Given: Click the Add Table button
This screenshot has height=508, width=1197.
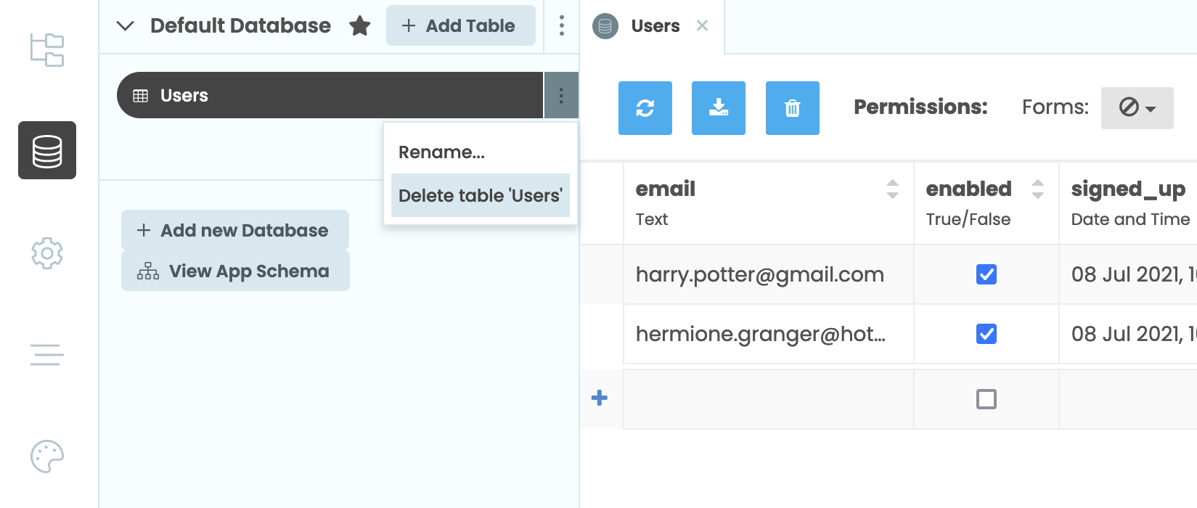Looking at the screenshot, I should pos(460,26).
